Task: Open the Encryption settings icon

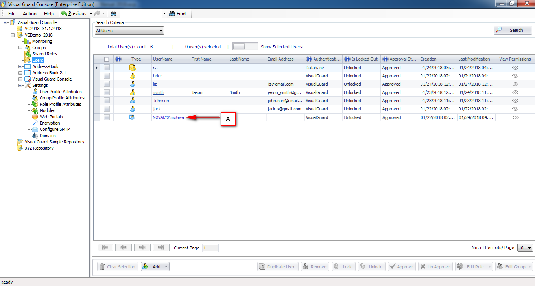Action: [x=35, y=123]
